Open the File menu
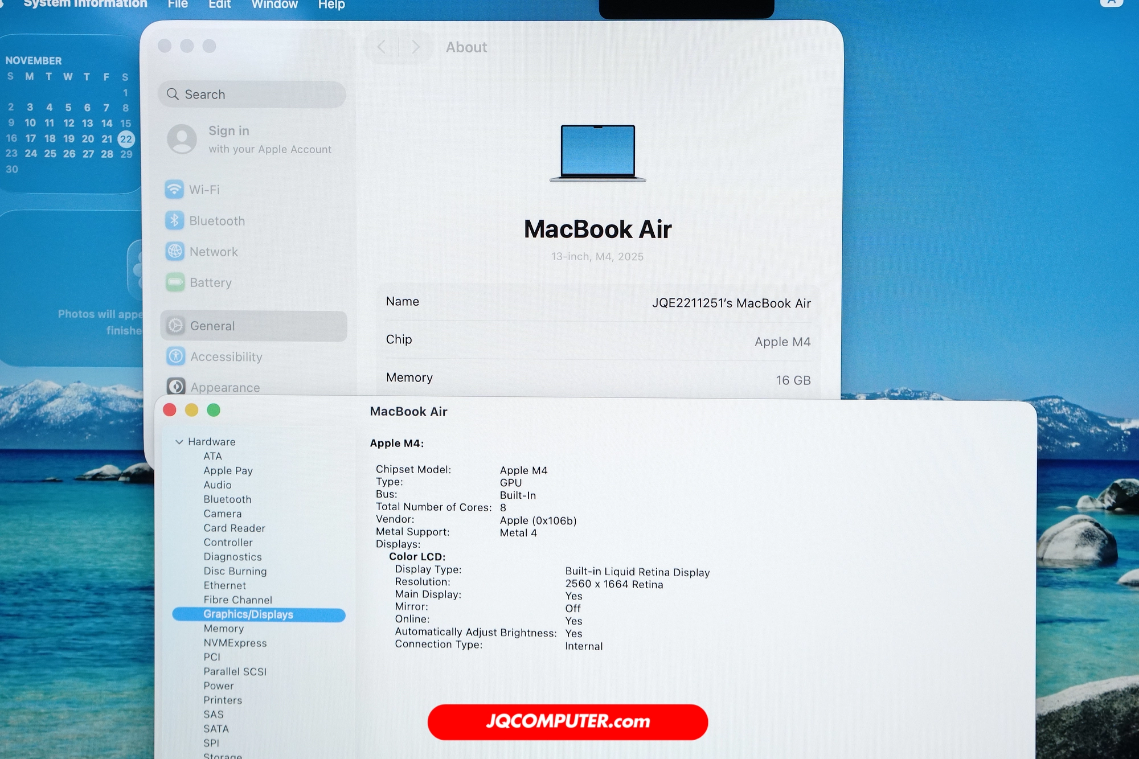Screen dimensions: 1139x759 click(x=177, y=5)
